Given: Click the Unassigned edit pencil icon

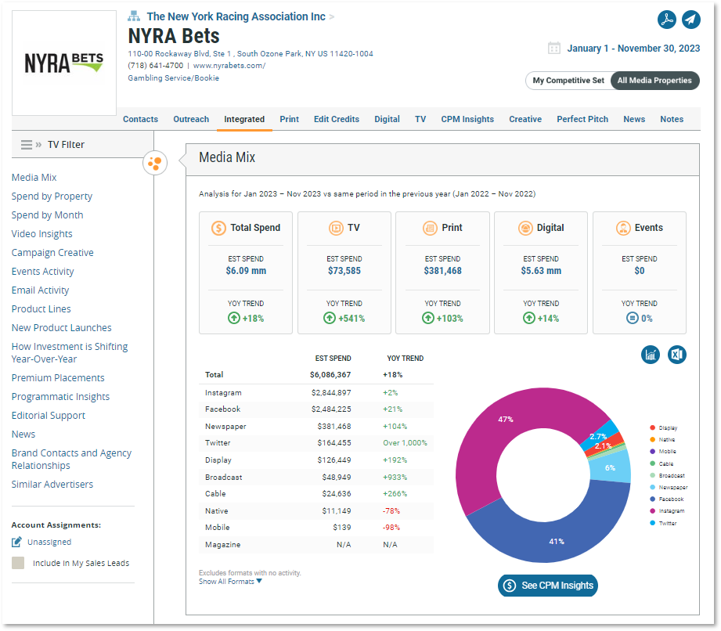Looking at the screenshot, I should point(16,542).
